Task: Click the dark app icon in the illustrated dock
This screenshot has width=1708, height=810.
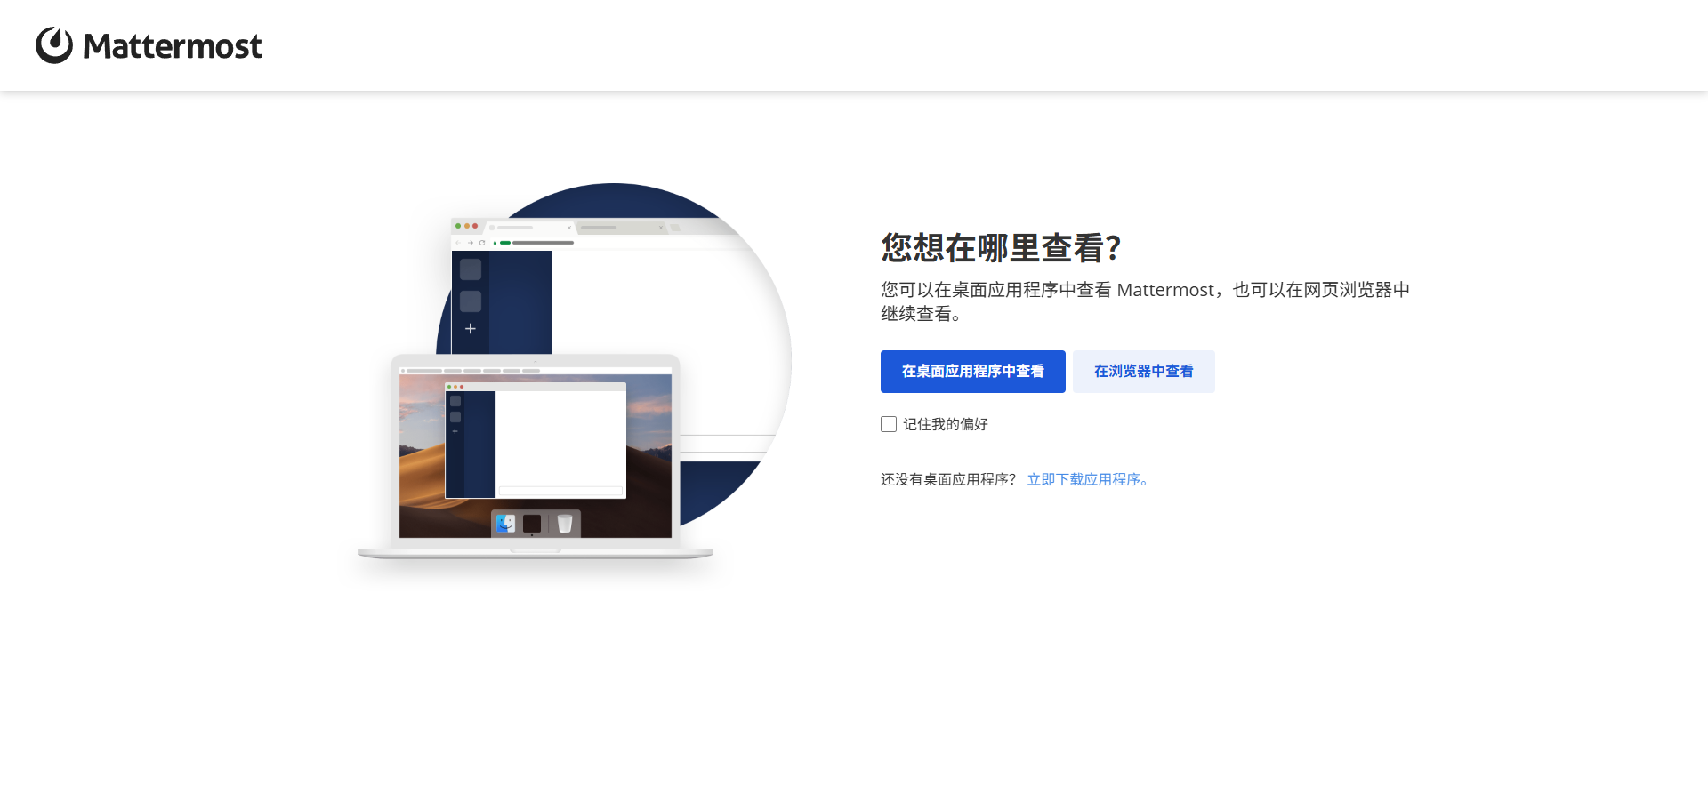Action: pos(532,524)
